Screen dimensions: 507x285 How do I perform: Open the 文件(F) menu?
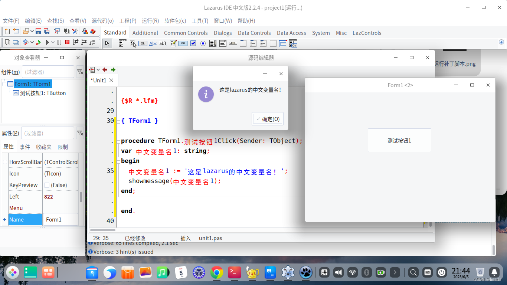click(11, 21)
